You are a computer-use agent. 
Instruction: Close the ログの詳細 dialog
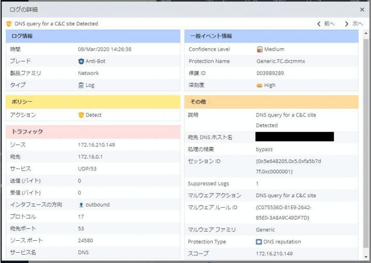tap(362, 9)
